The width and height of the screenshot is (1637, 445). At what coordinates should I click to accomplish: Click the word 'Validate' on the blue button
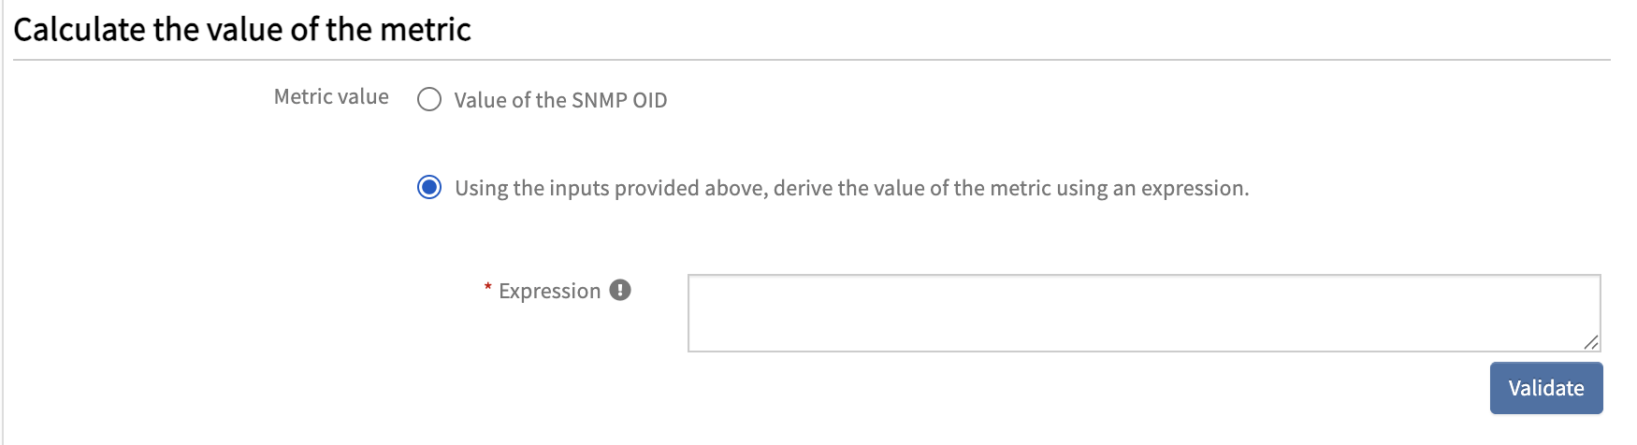pyautogui.click(x=1545, y=388)
